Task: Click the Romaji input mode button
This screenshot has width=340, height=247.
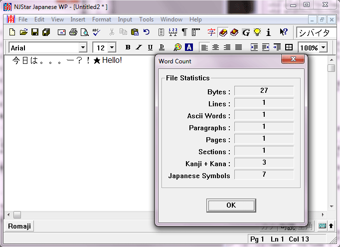Action: 19,226
